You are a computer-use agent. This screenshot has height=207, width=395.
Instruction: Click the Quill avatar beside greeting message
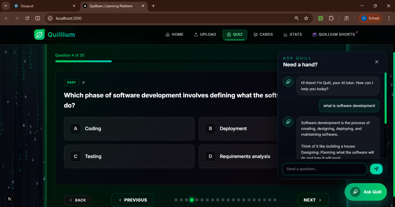(x=288, y=82)
